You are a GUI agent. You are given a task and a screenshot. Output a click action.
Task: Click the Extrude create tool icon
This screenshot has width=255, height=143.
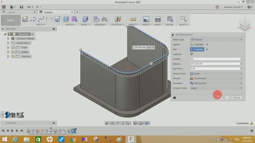click(67, 19)
